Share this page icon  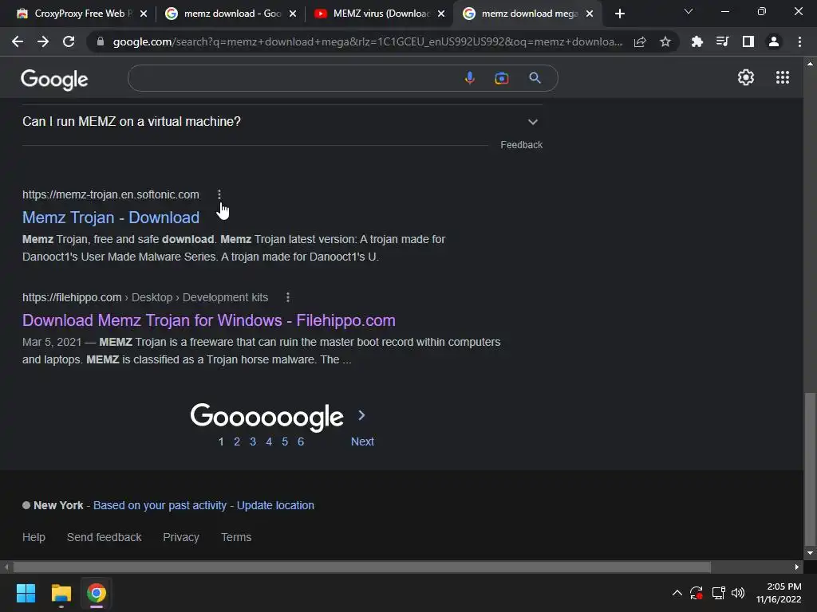click(640, 41)
